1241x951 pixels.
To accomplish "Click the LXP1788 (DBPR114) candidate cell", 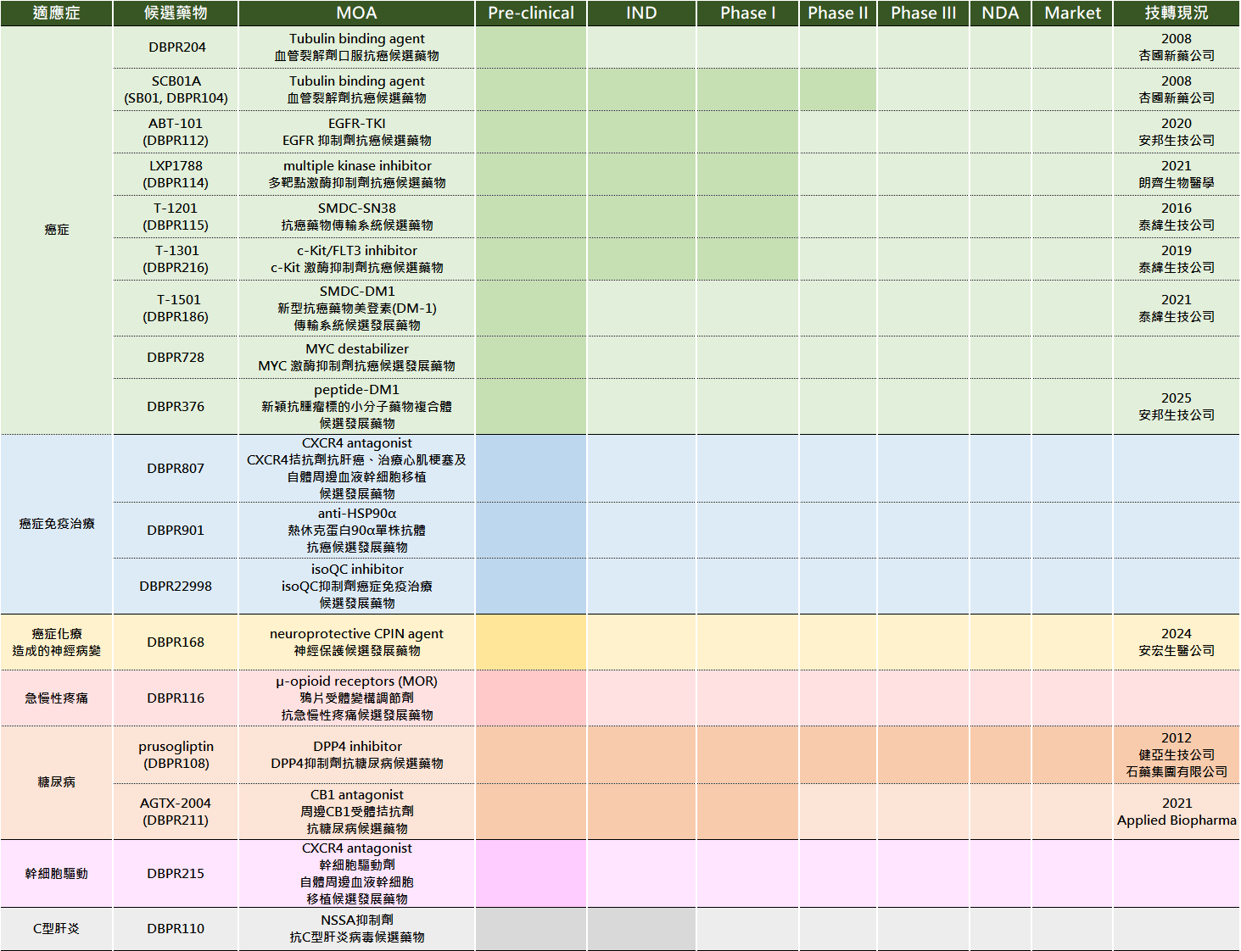I will 176,175.
